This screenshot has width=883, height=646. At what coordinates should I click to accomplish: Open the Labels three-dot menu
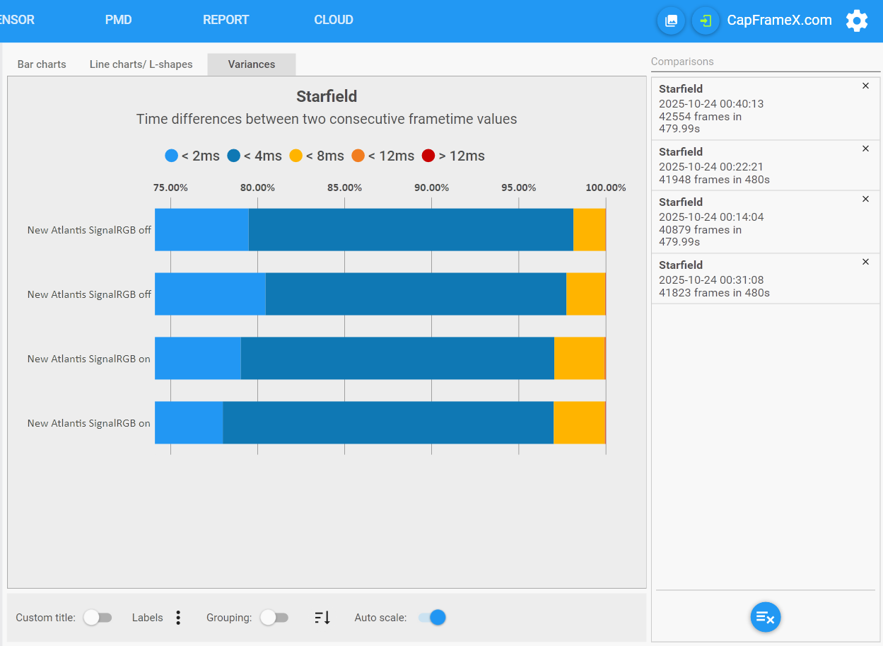click(x=178, y=618)
